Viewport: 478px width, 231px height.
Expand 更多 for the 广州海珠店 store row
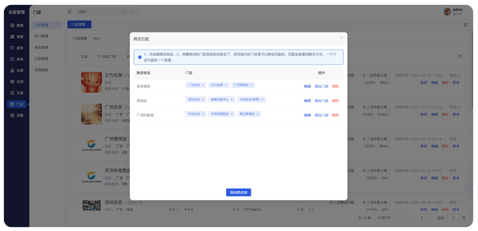(456, 146)
